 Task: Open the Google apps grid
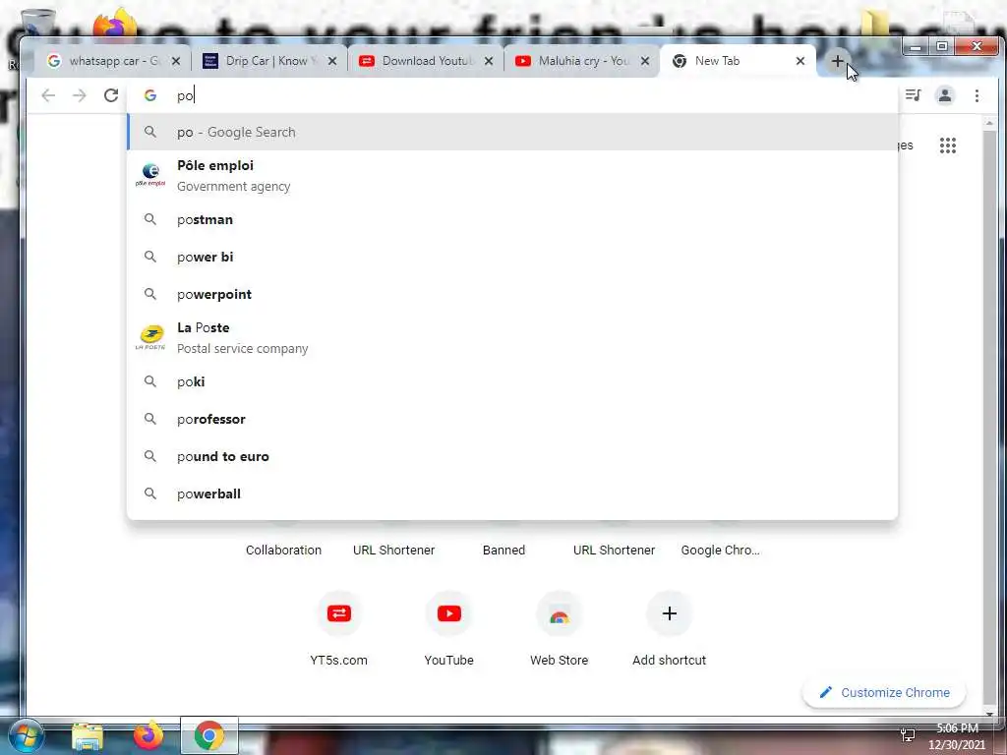(948, 145)
